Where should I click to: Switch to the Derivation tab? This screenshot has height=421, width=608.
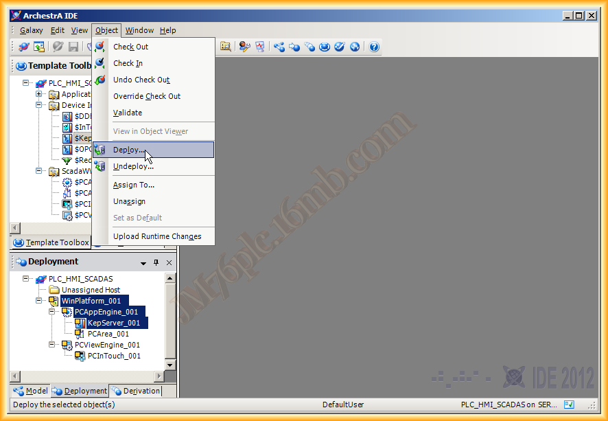pos(141,391)
